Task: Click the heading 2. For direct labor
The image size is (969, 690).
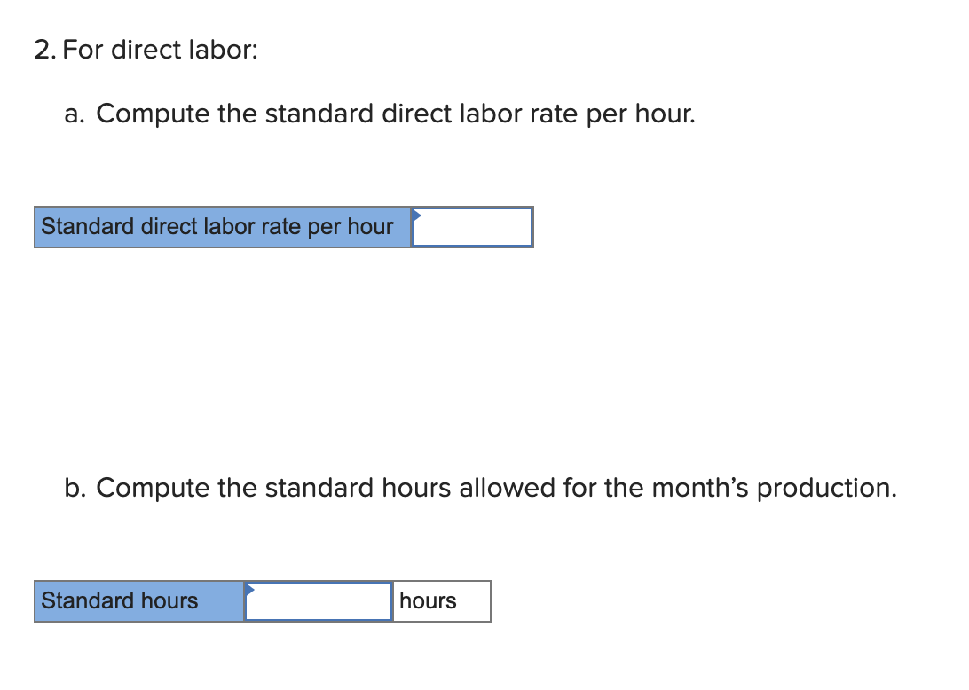Action: pos(144,51)
